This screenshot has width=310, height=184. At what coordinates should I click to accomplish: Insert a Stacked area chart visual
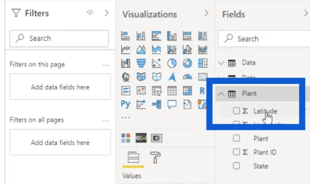(x=156, y=50)
